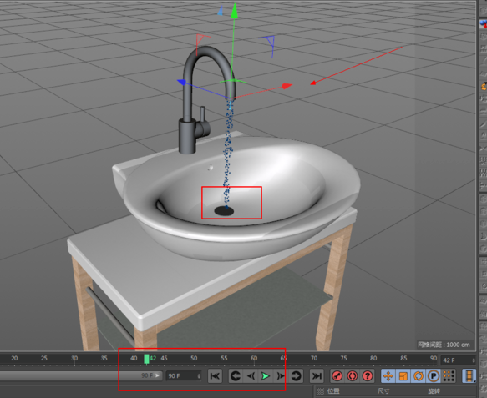Click the 尺寸 column label
This screenshot has height=398, width=487.
(x=383, y=391)
